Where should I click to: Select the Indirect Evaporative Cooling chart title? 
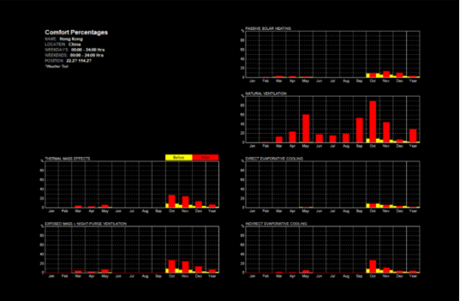(276, 224)
